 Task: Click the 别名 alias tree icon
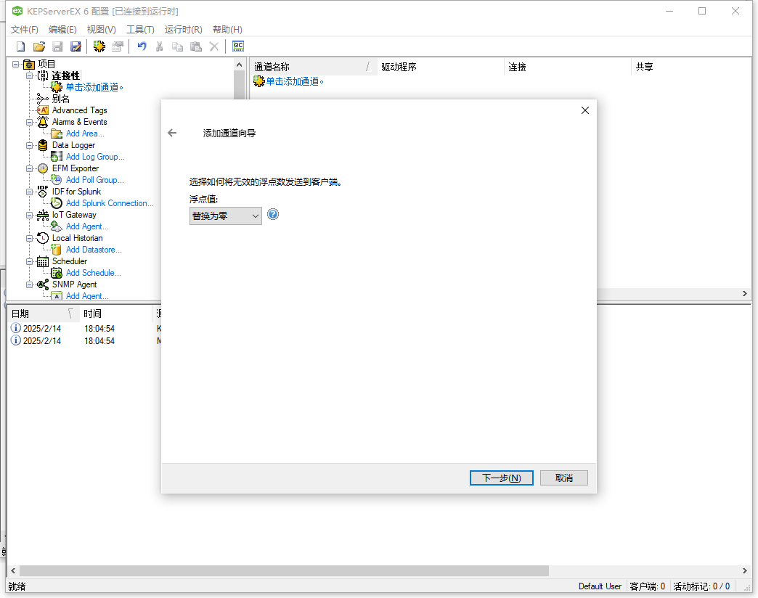click(43, 99)
